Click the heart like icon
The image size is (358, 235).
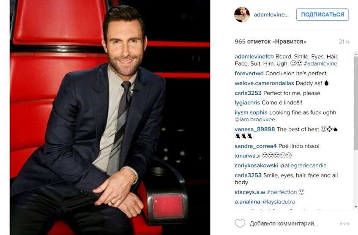point(240,223)
